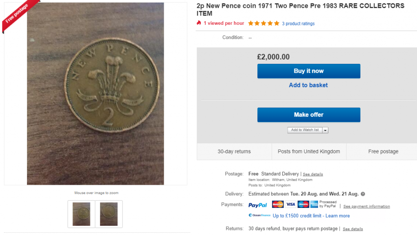Click the MasterCard payment icon
This screenshot has width=417, height=236.
[278, 204]
